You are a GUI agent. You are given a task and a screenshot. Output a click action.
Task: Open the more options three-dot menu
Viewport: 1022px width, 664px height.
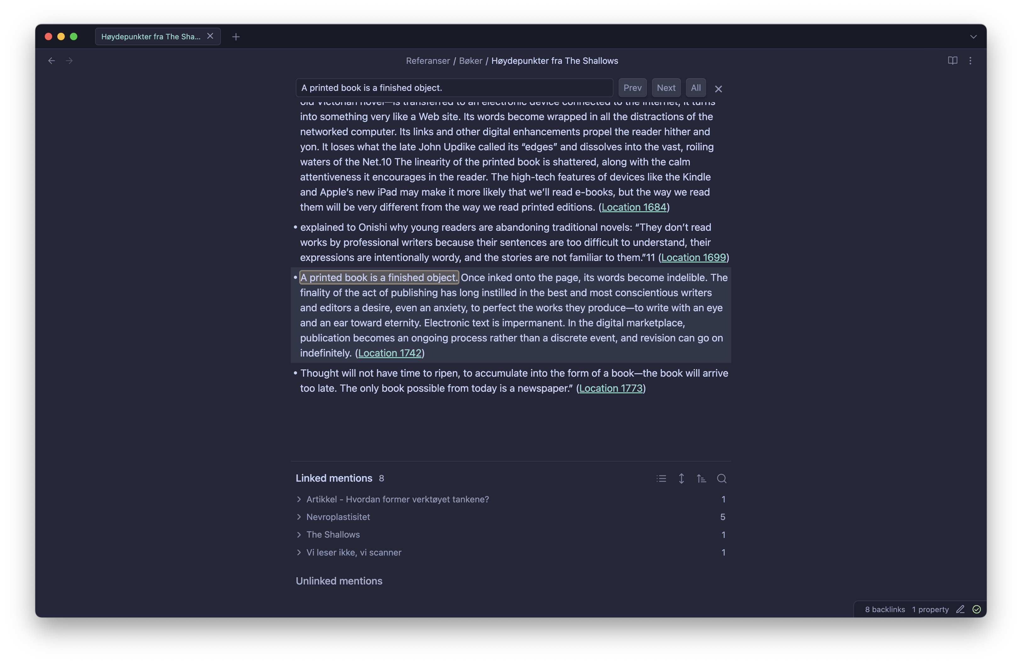click(x=970, y=60)
